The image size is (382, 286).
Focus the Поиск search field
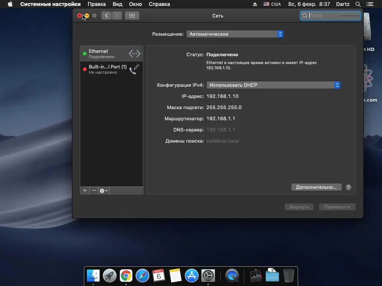point(331,16)
